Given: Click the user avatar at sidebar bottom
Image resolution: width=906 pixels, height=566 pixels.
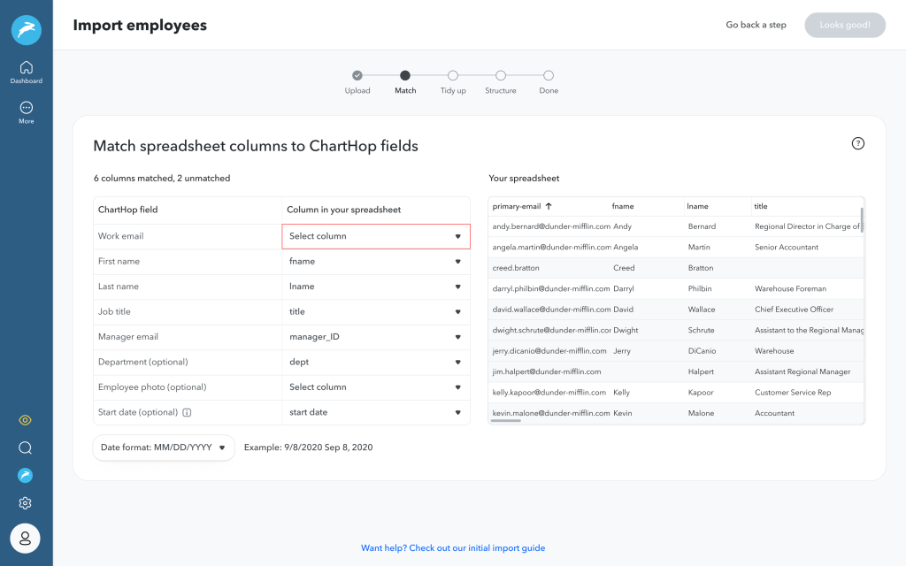Looking at the screenshot, I should (25, 538).
